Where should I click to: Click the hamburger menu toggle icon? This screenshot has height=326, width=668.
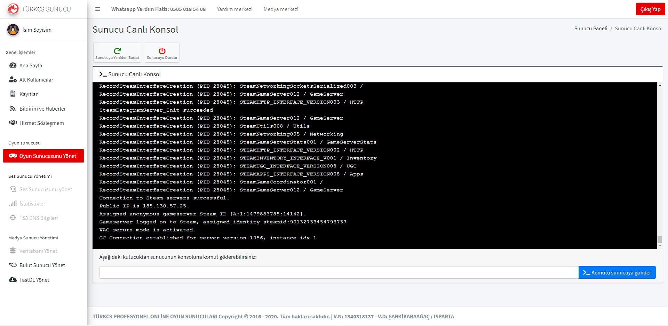pyautogui.click(x=98, y=9)
